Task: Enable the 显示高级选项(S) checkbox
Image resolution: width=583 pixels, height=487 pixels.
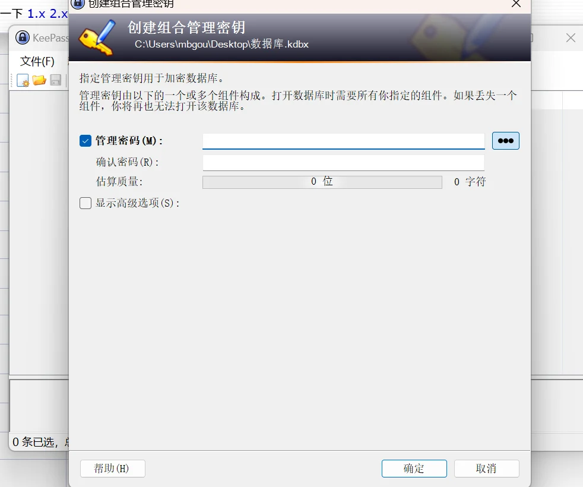Action: tap(85, 203)
